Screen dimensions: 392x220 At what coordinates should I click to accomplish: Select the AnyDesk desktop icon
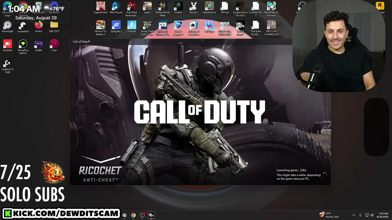coord(7,46)
